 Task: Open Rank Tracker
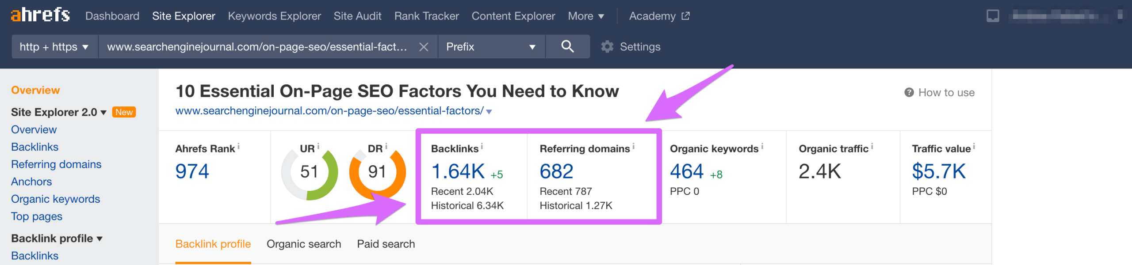point(426,16)
